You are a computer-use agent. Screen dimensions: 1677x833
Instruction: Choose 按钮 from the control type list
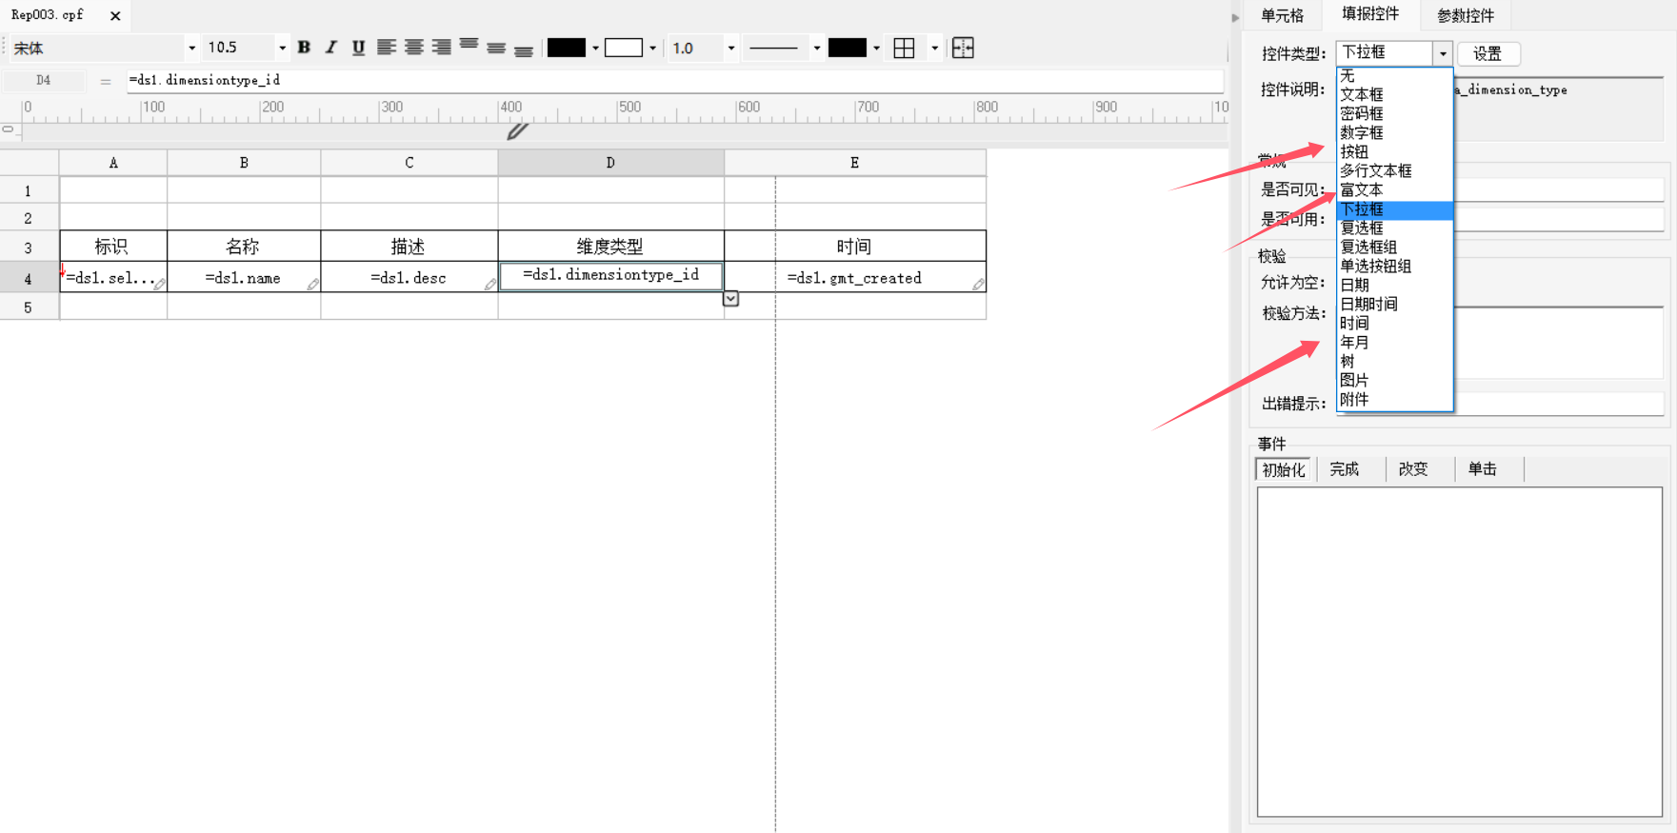point(1394,151)
